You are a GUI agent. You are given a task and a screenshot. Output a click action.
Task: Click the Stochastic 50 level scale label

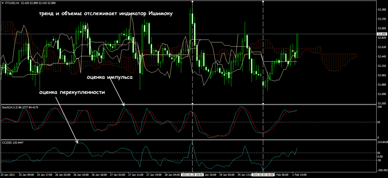pos(380,122)
